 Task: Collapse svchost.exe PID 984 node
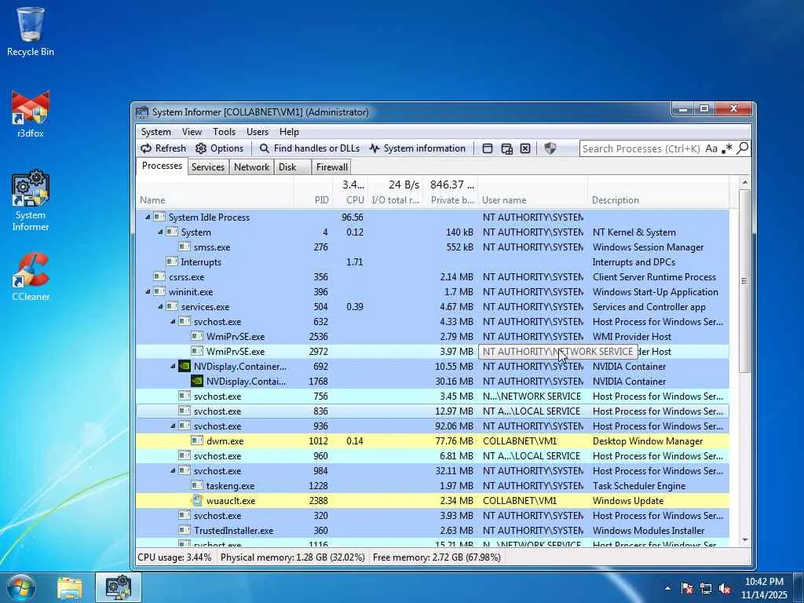coord(172,470)
